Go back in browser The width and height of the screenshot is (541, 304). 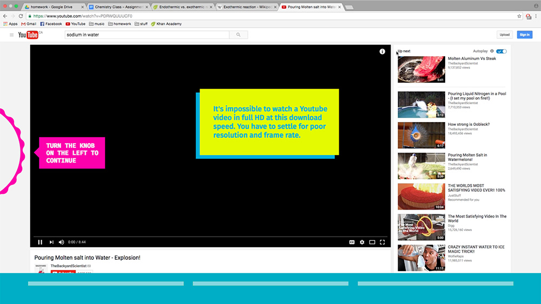click(x=5, y=16)
